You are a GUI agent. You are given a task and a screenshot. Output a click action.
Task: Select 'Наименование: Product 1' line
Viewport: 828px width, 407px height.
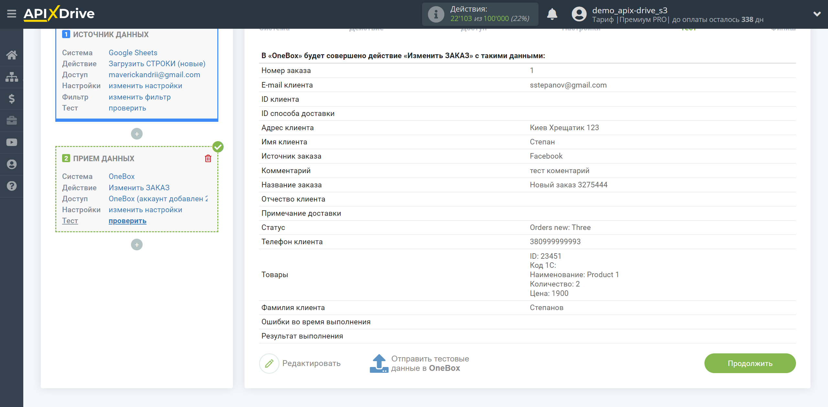(574, 275)
